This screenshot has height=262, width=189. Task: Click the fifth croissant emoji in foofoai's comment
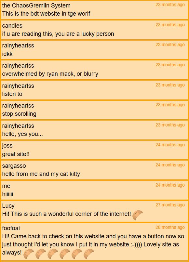coord(77,254)
